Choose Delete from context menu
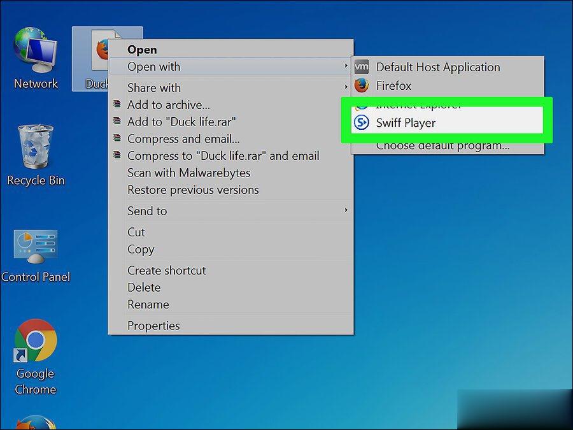 (230, 287)
